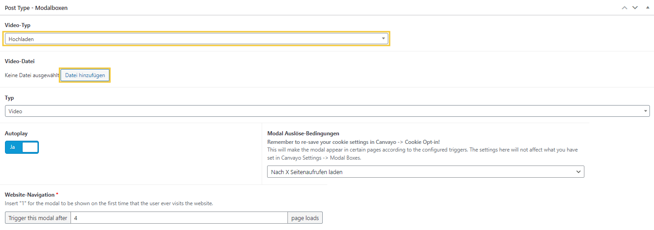Click the Video-Typ field label
Image resolution: width=654 pixels, height=230 pixels.
click(18, 25)
